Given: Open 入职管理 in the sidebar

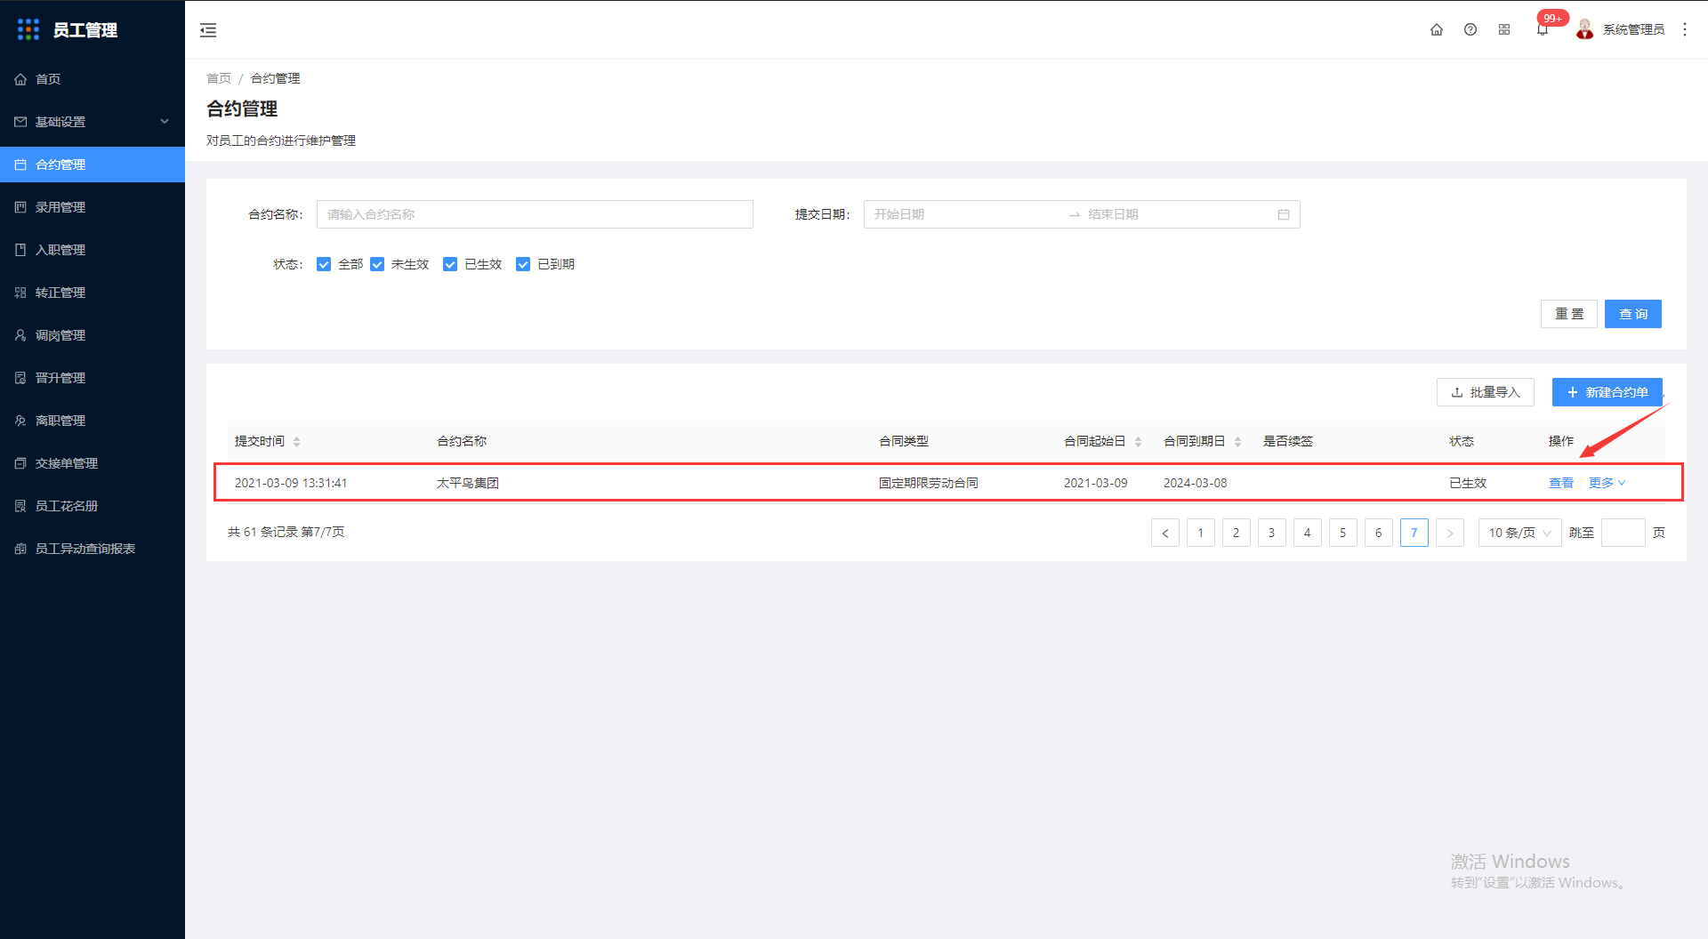Looking at the screenshot, I should 93,250.
